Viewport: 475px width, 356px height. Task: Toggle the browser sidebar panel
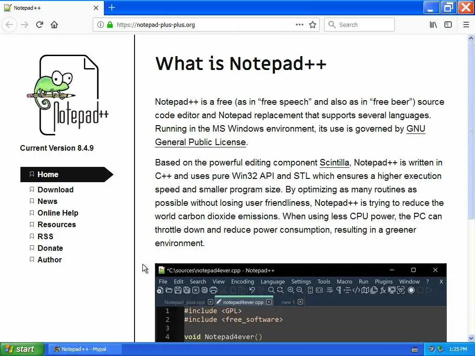click(448, 25)
